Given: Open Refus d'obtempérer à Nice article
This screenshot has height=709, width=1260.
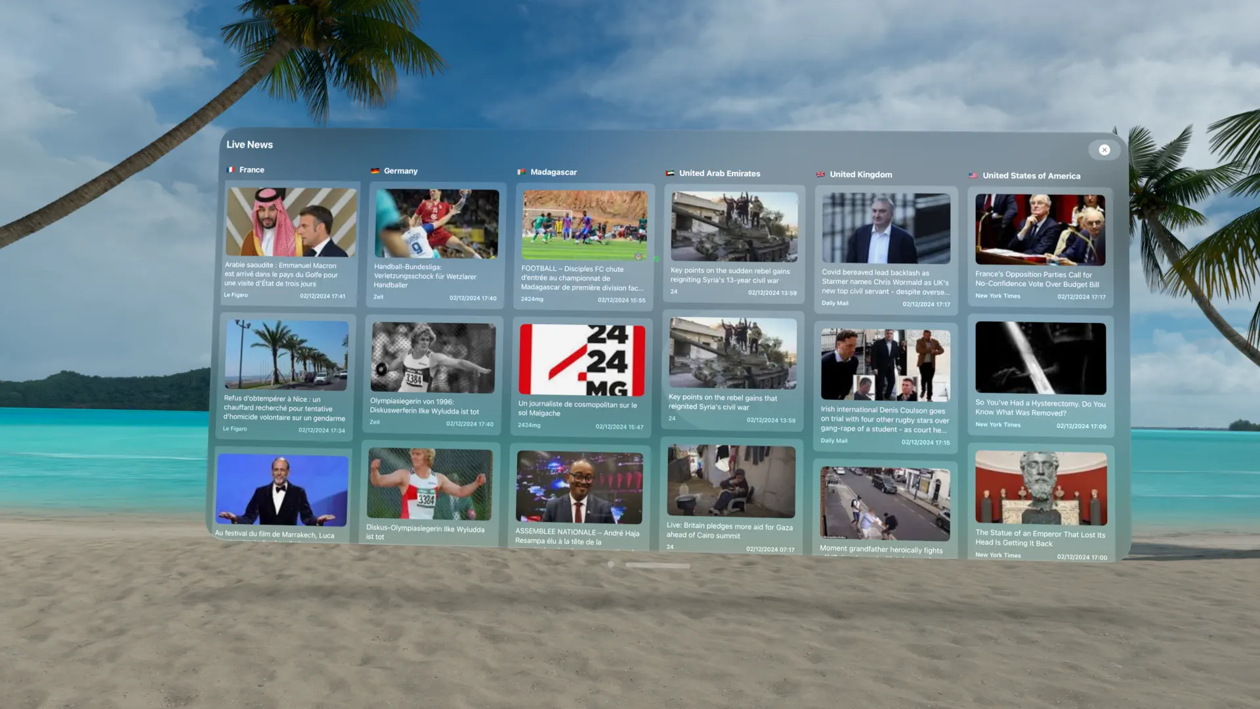Looking at the screenshot, I should click(284, 408).
